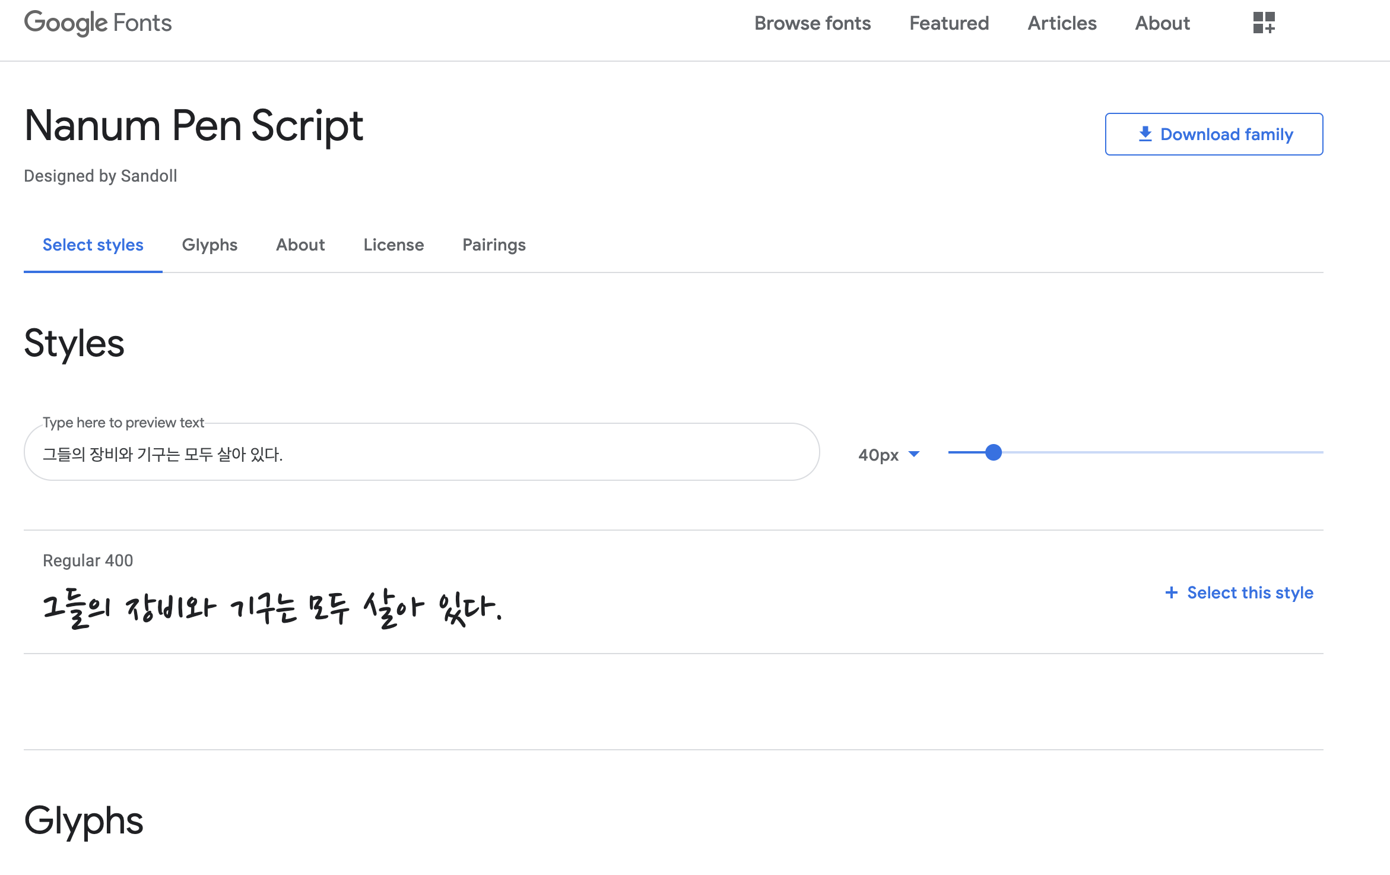Click About in the top navigation
Image resolution: width=1390 pixels, height=875 pixels.
1162,23
